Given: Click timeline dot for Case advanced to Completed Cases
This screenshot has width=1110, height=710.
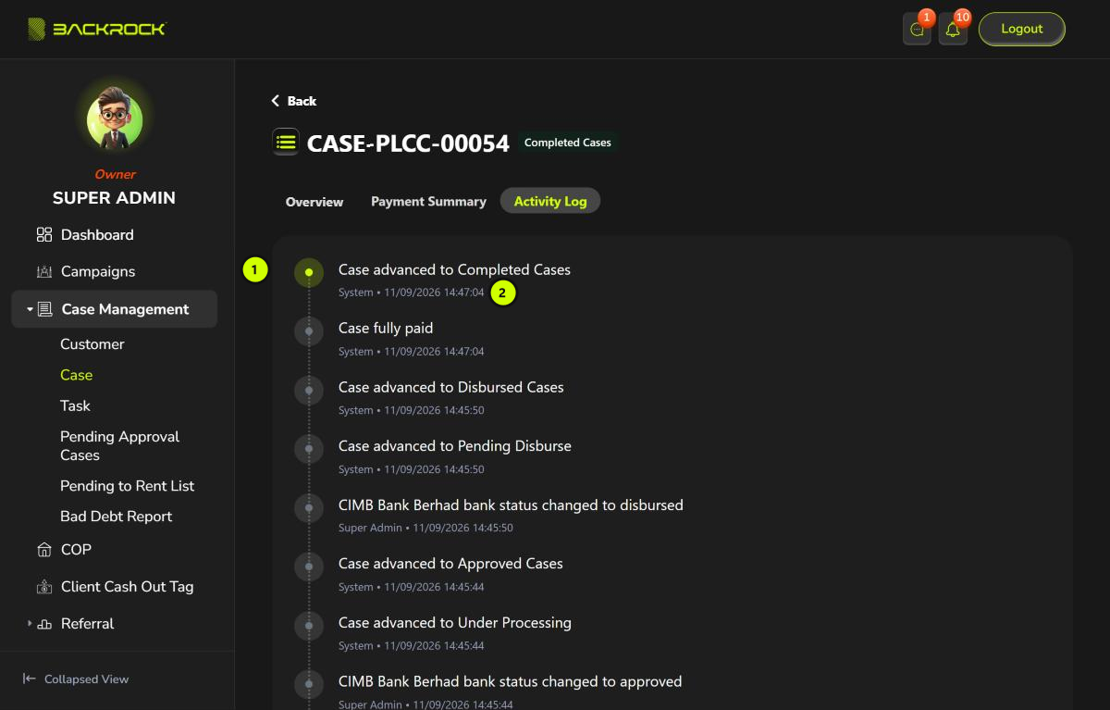Looking at the screenshot, I should pyautogui.click(x=309, y=272).
